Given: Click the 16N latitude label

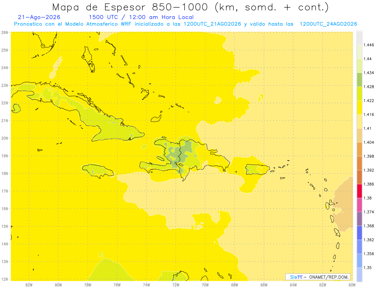Looking at the screenshot, I should point(4,209).
